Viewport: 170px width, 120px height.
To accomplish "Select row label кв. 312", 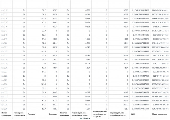I will (x=4, y=10).
